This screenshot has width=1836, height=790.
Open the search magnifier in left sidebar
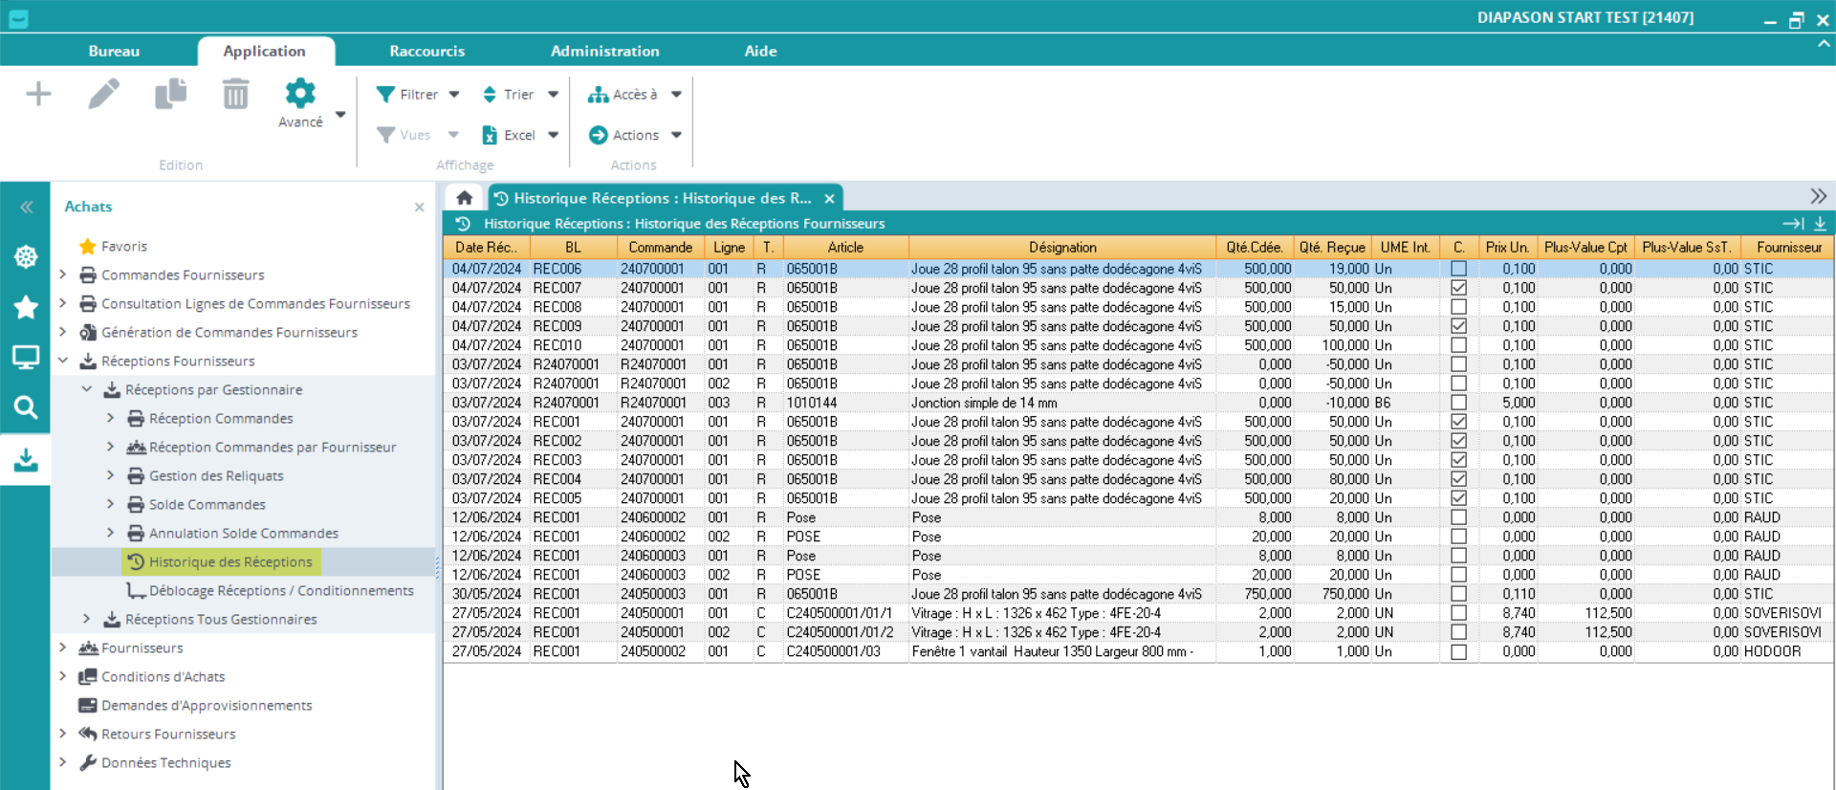point(26,408)
